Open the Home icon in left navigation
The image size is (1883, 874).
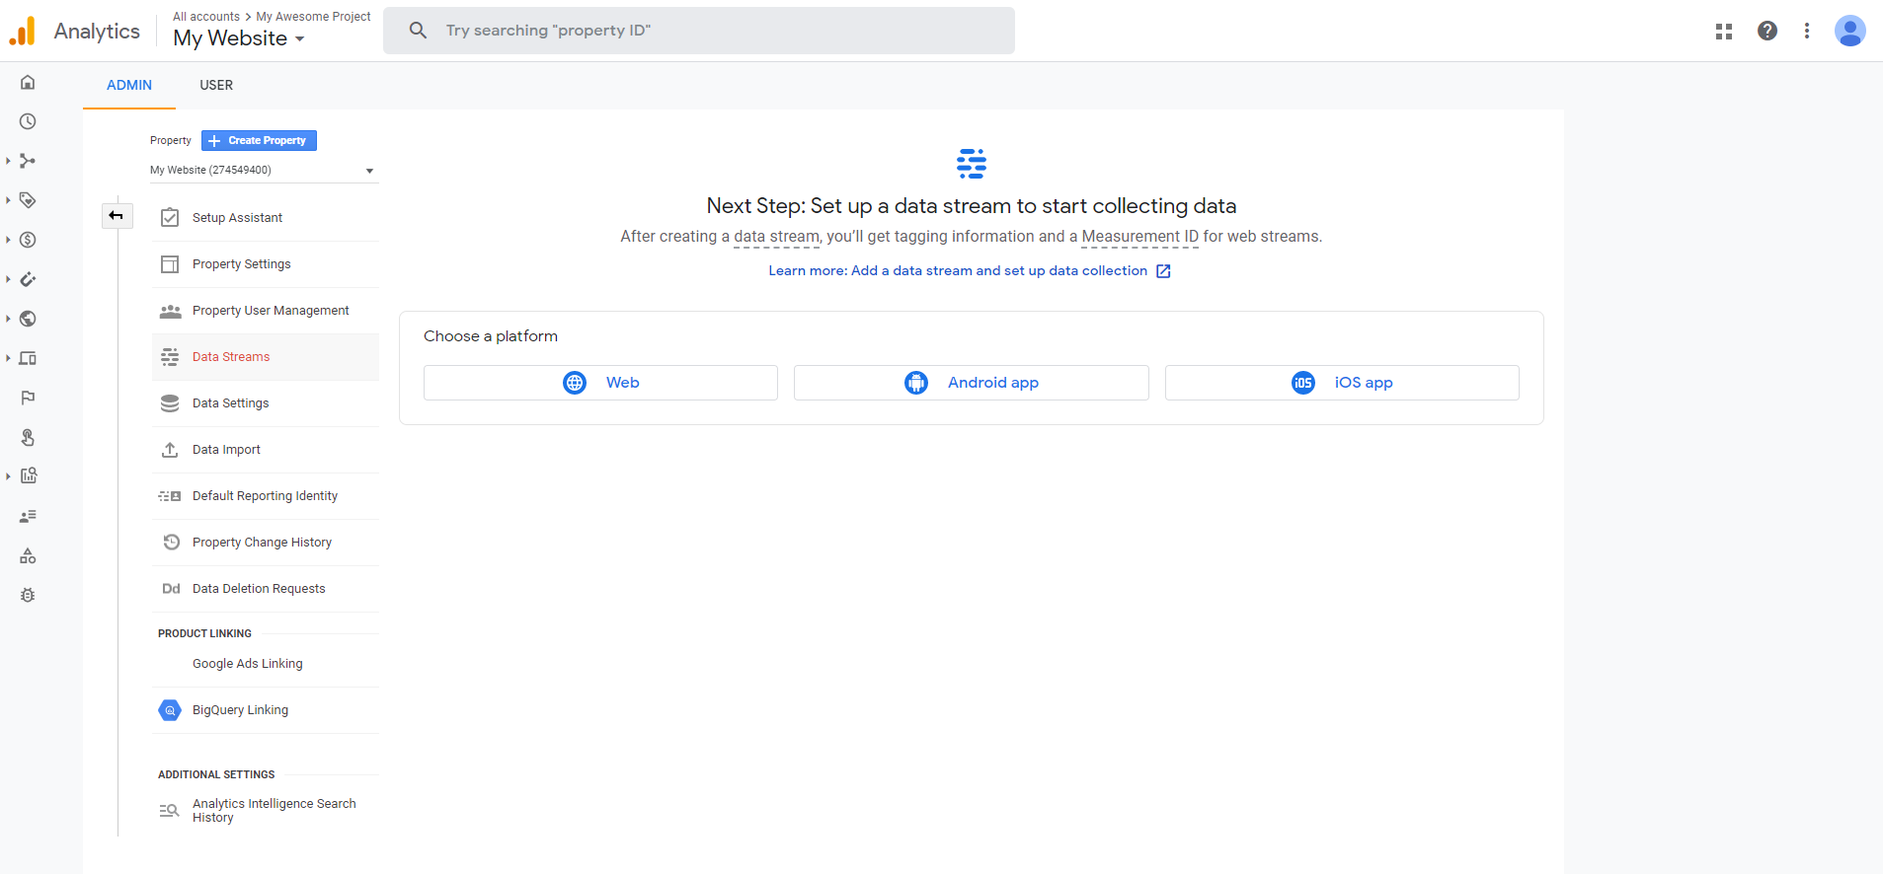pos(28,83)
